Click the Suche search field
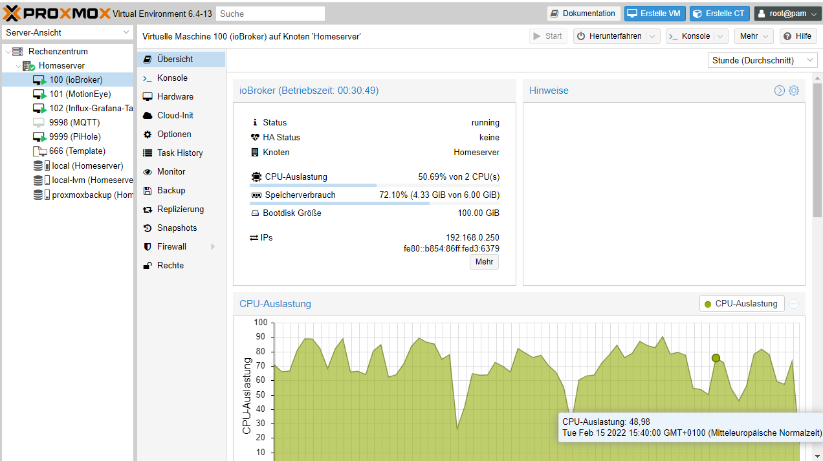Image resolution: width=823 pixels, height=461 pixels. [x=270, y=14]
